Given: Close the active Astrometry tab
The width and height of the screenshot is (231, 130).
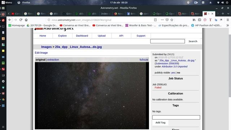Looking at the screenshot, I should click(212, 14).
